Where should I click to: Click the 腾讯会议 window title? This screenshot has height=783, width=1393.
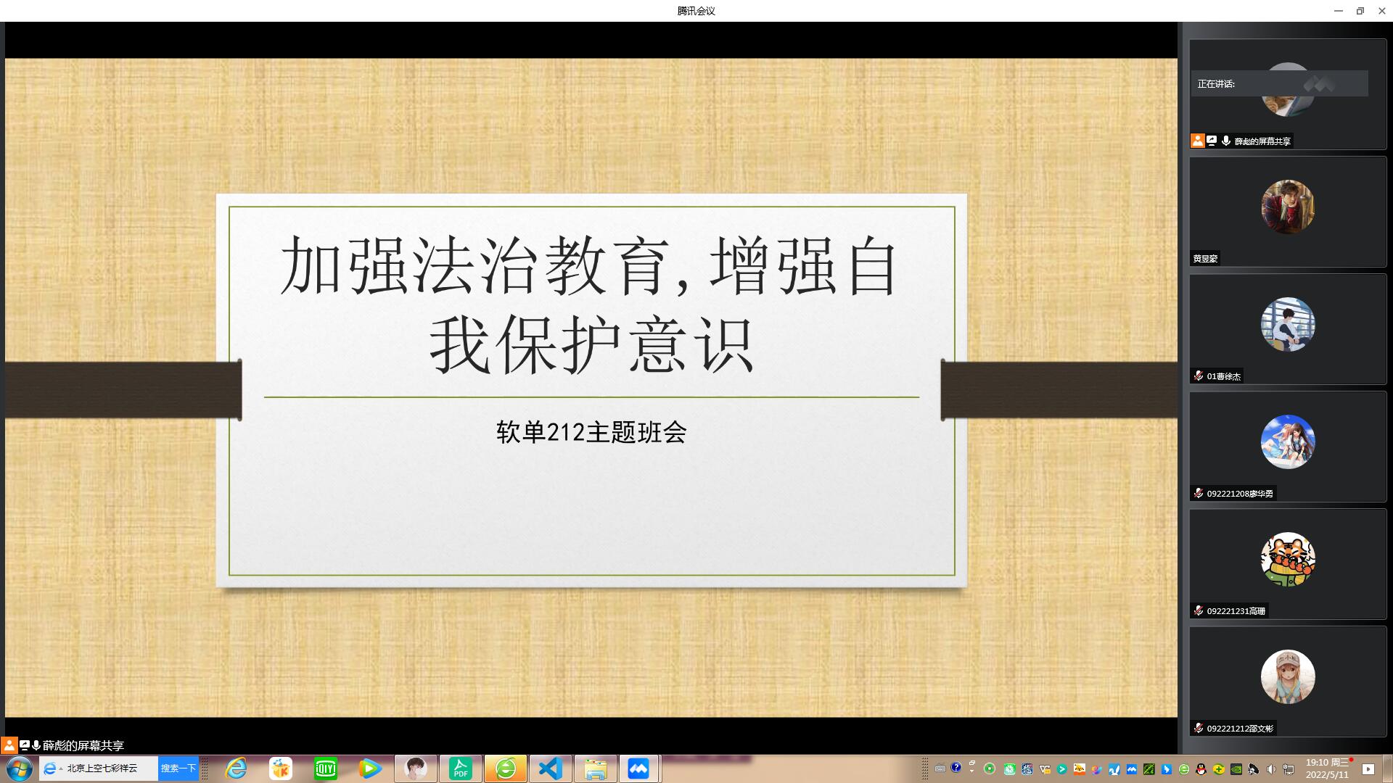click(x=696, y=11)
